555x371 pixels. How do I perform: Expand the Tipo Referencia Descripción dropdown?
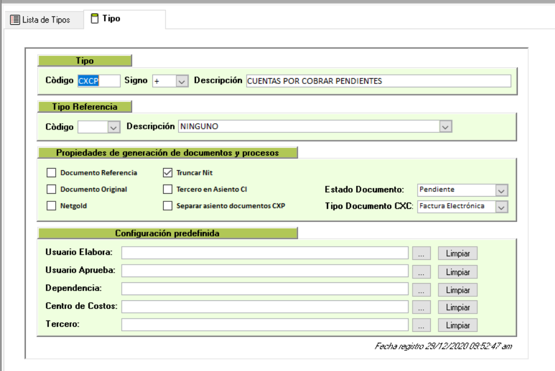coord(445,127)
